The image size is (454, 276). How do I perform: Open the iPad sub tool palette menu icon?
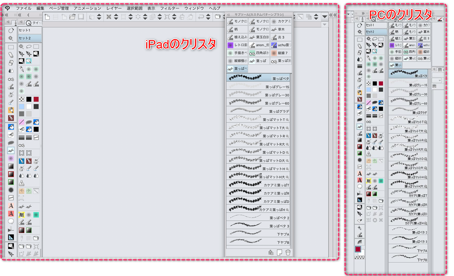click(x=228, y=15)
